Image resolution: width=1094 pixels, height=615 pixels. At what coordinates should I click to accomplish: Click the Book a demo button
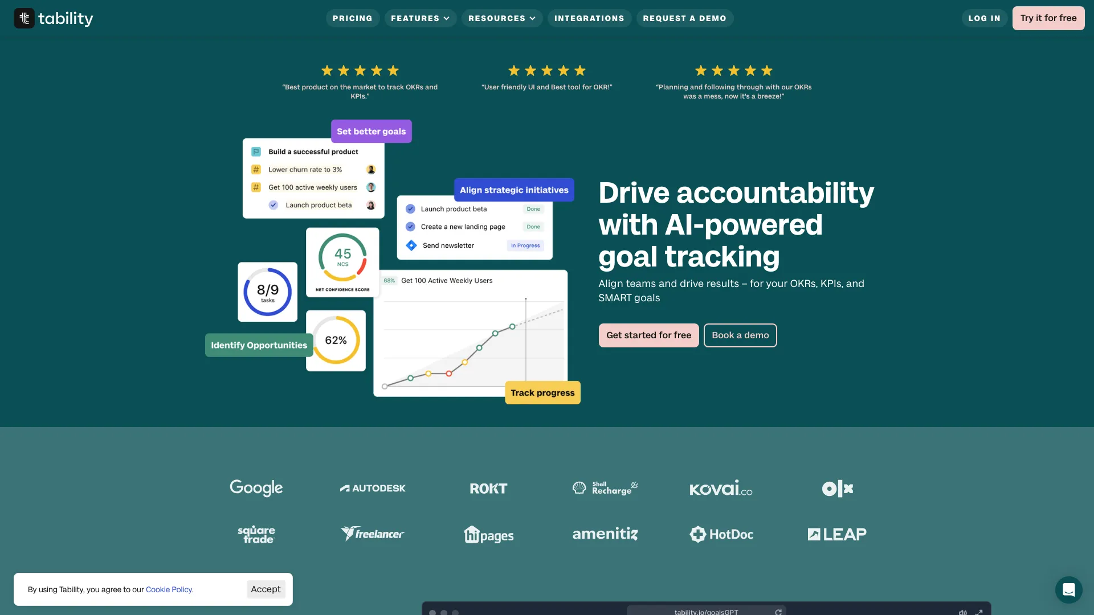(740, 335)
